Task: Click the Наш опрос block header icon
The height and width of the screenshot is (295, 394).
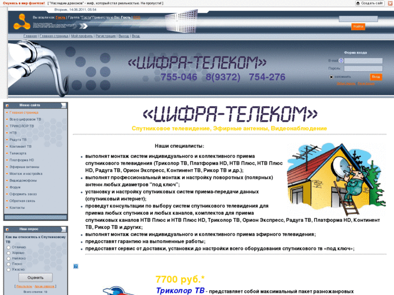Action: pyautogui.click(x=7, y=230)
